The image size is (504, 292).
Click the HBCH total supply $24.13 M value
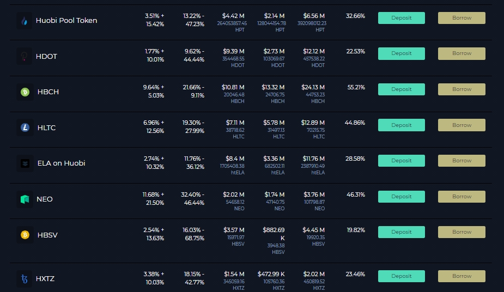313,87
